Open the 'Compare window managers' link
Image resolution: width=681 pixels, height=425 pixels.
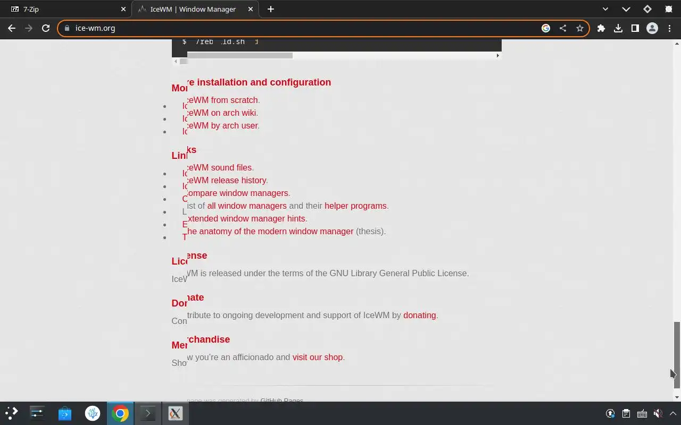click(237, 193)
